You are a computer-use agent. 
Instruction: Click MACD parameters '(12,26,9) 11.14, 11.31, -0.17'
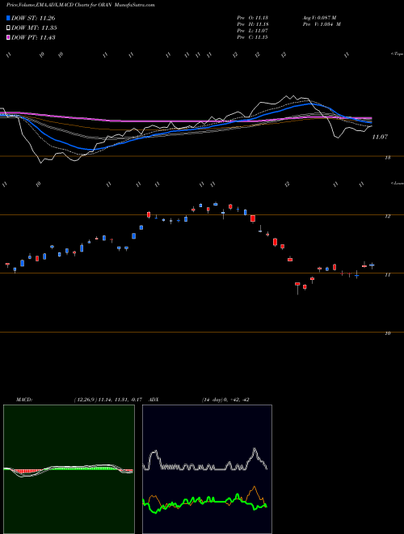click(107, 400)
